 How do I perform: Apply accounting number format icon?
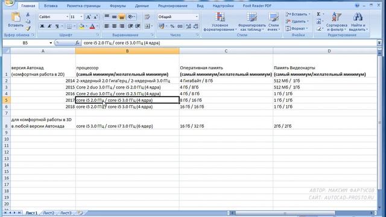coord(162,26)
